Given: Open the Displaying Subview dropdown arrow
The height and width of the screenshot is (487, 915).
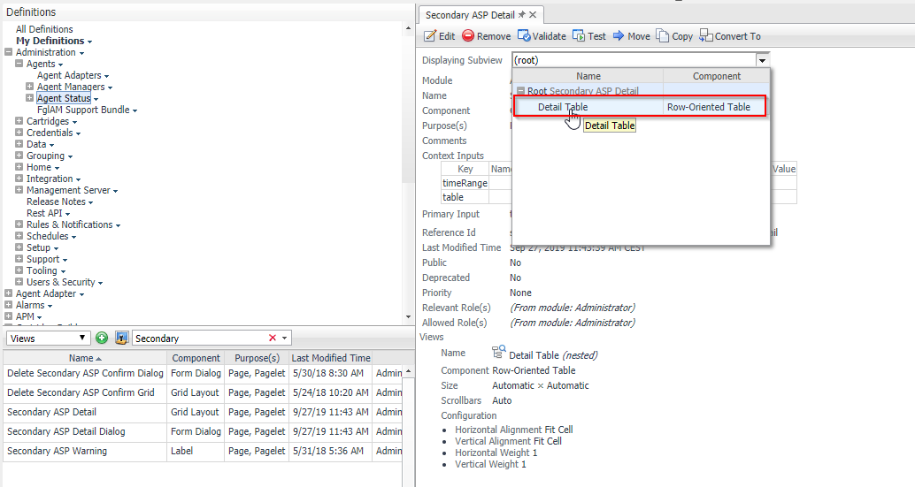Looking at the screenshot, I should [x=762, y=60].
